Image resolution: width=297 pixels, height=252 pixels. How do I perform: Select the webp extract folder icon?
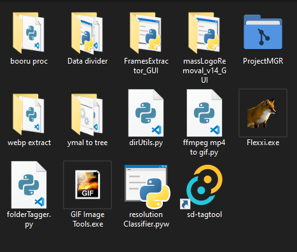click(29, 115)
